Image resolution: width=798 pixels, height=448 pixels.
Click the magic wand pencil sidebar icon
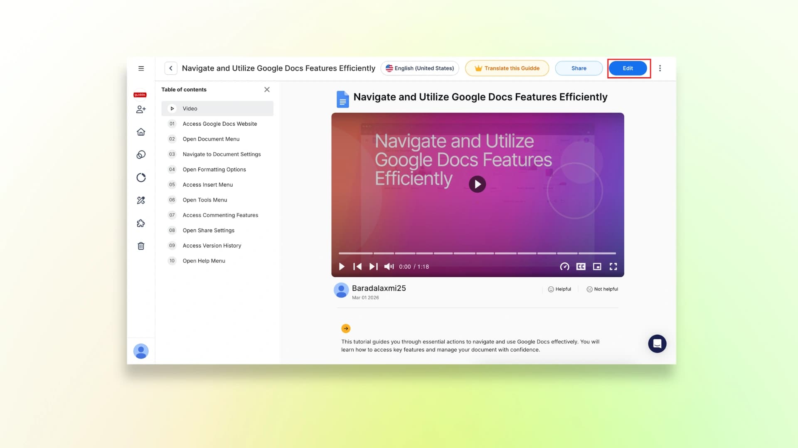pyautogui.click(x=141, y=200)
